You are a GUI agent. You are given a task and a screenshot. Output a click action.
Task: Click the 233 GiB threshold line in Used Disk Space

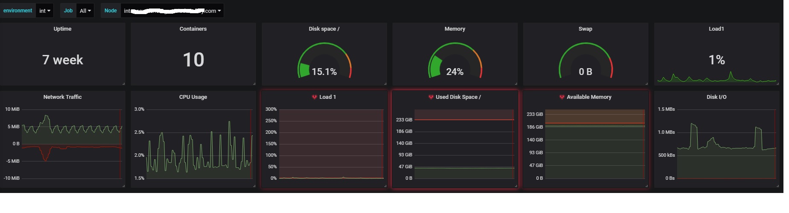464,120
